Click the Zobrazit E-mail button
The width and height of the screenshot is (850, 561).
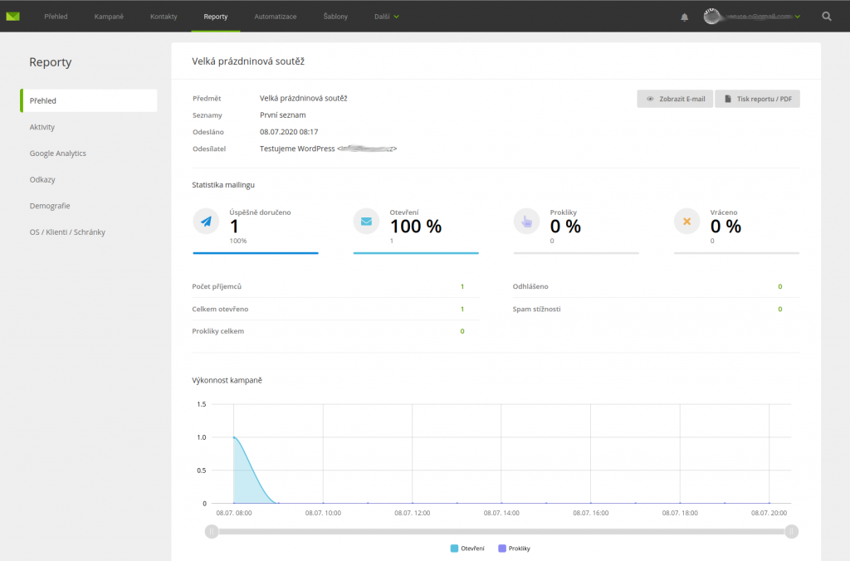click(x=675, y=99)
